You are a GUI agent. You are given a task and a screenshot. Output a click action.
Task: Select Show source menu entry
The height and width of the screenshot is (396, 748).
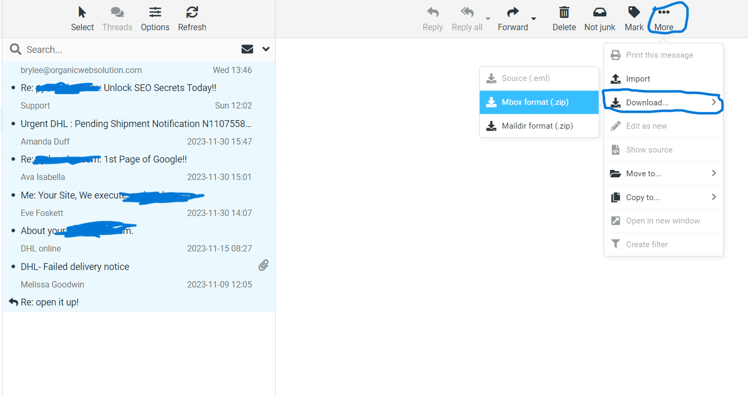663,150
